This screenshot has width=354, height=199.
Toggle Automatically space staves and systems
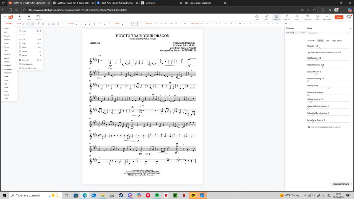(x=309, y=127)
